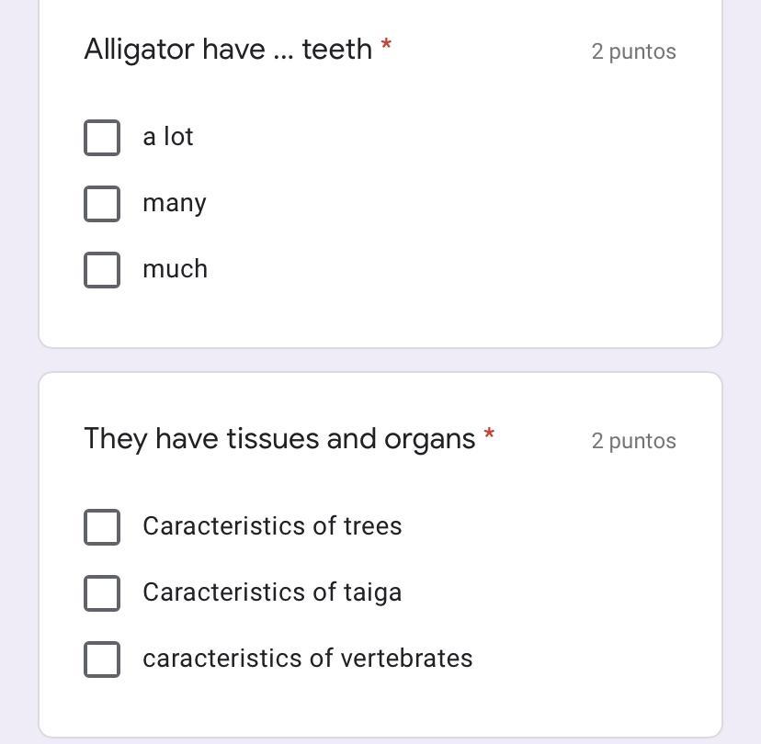Check the 'a lot' checkbox
Image resolution: width=761 pixels, height=744 pixels.
click(102, 138)
